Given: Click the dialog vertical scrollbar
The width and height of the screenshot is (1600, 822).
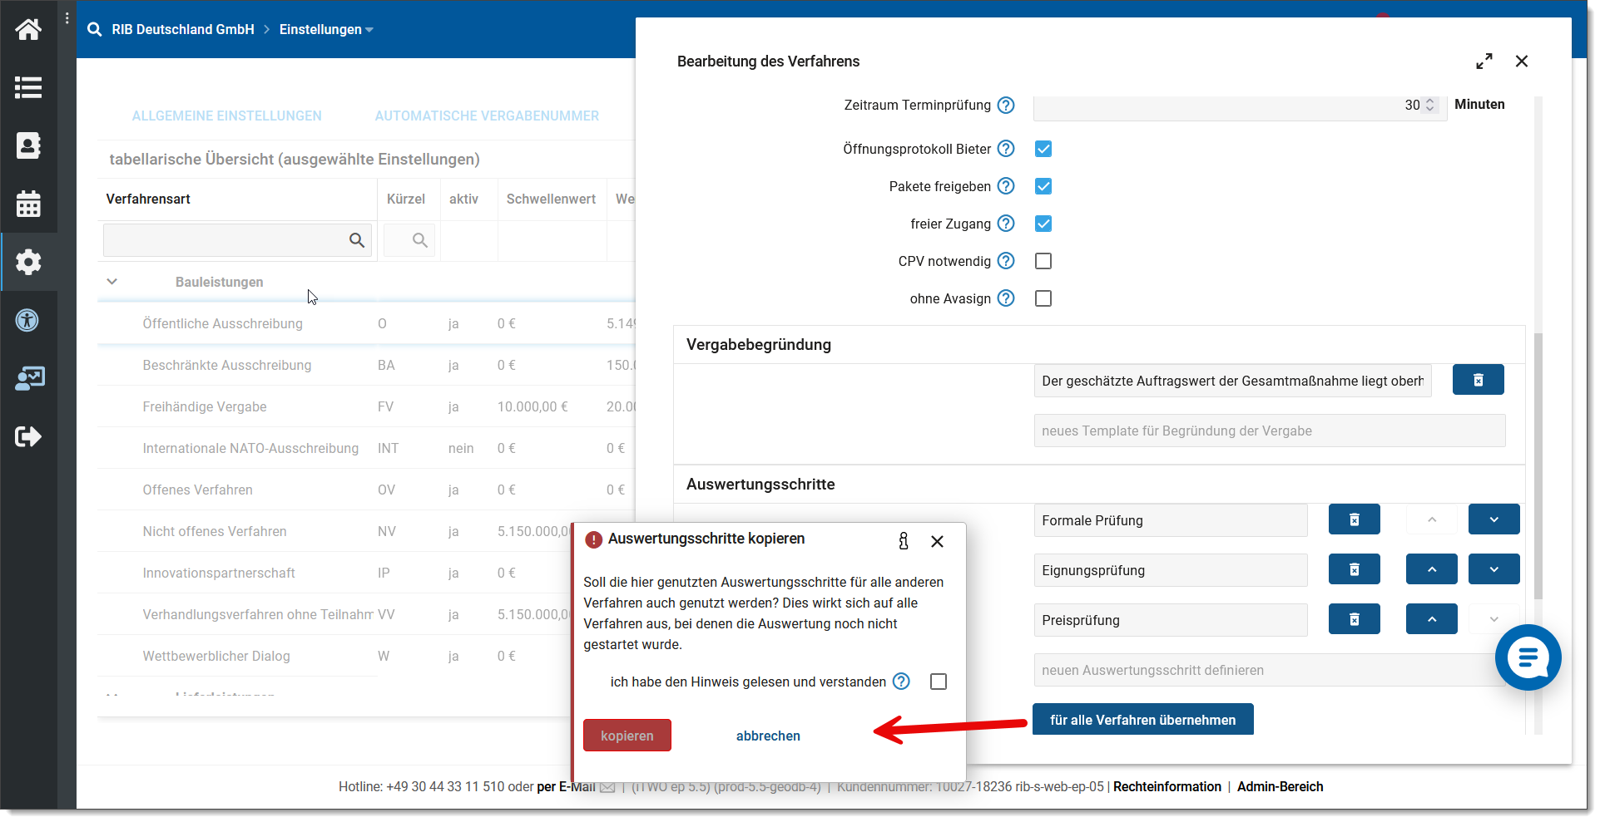Looking at the screenshot, I should click(1538, 465).
